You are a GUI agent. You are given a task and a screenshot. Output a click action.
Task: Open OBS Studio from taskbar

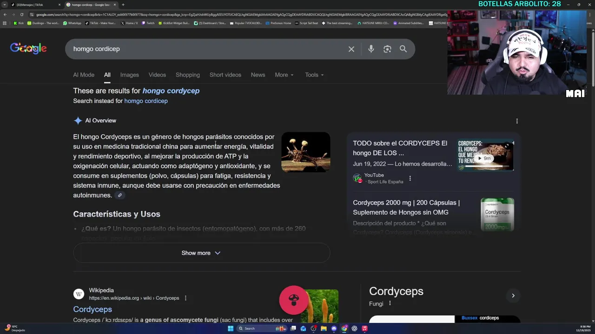314,328
